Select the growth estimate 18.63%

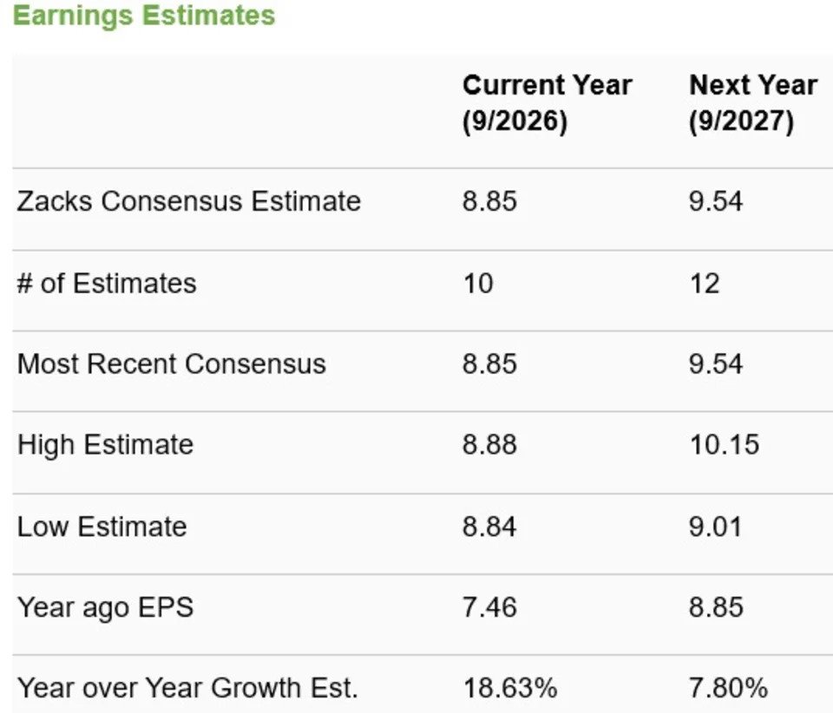tap(510, 688)
